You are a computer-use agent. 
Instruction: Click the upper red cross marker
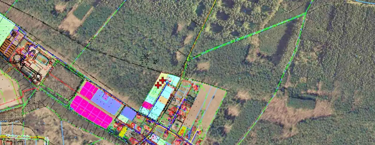point(163,80)
